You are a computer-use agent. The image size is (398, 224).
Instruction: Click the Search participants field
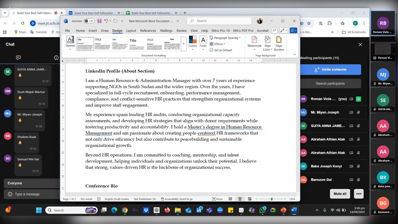click(331, 83)
